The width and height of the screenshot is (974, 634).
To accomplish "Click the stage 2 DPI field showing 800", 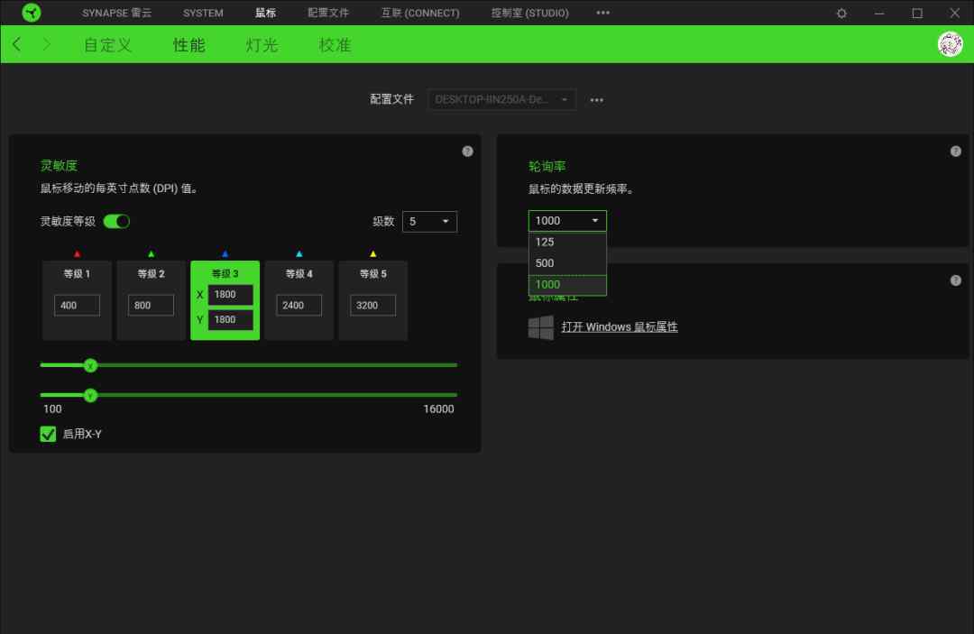I will pos(151,306).
